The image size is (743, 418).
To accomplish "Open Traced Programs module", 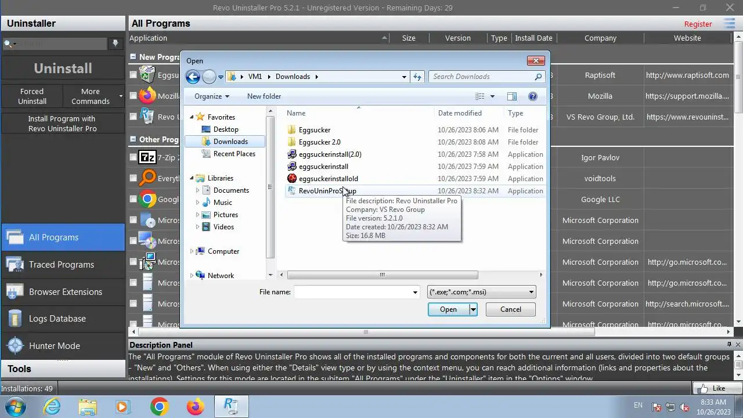I will pyautogui.click(x=63, y=264).
